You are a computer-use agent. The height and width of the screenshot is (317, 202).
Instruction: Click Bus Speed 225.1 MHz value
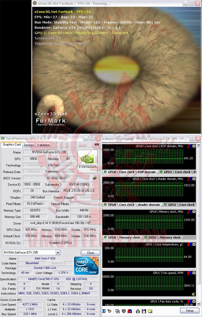30,314
